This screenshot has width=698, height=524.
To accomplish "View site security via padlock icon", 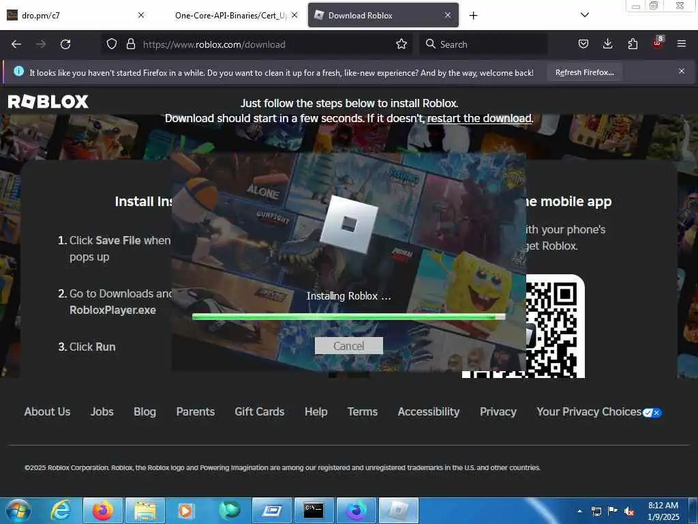I will [x=130, y=44].
